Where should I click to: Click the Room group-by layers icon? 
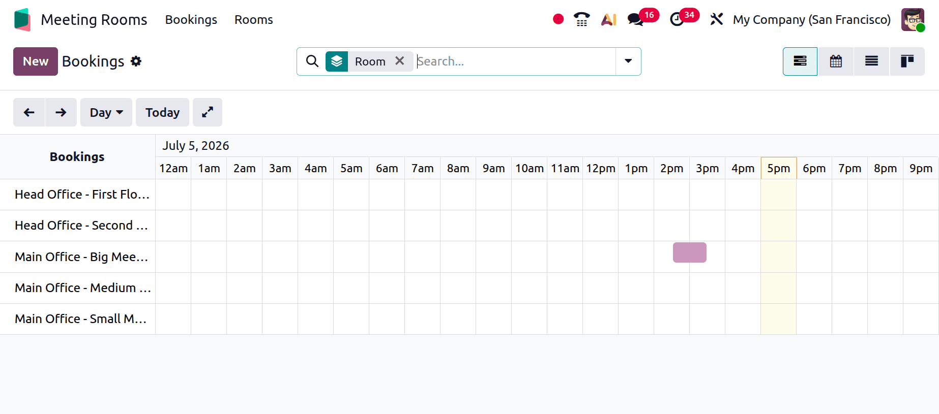pos(337,61)
